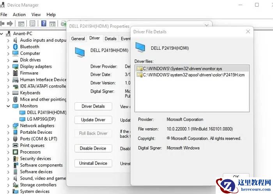Expand the Bluetooth node

coord(8,47)
